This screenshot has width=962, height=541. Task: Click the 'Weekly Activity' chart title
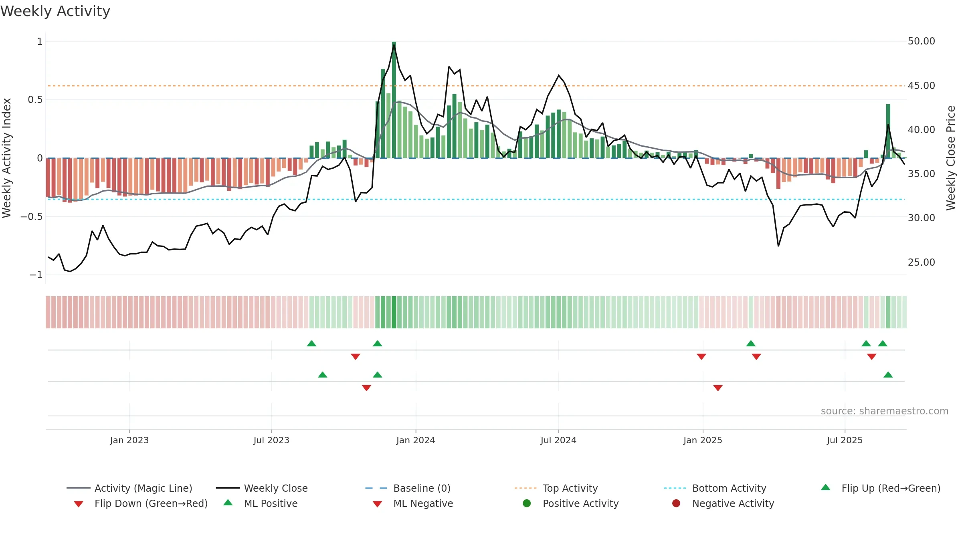coord(55,11)
